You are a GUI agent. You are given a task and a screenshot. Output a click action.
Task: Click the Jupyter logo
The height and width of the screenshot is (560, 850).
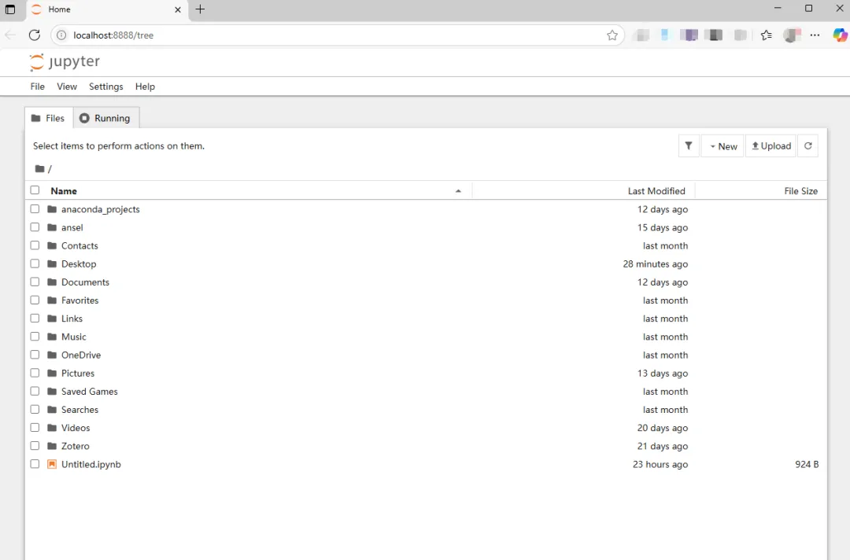[x=65, y=61]
